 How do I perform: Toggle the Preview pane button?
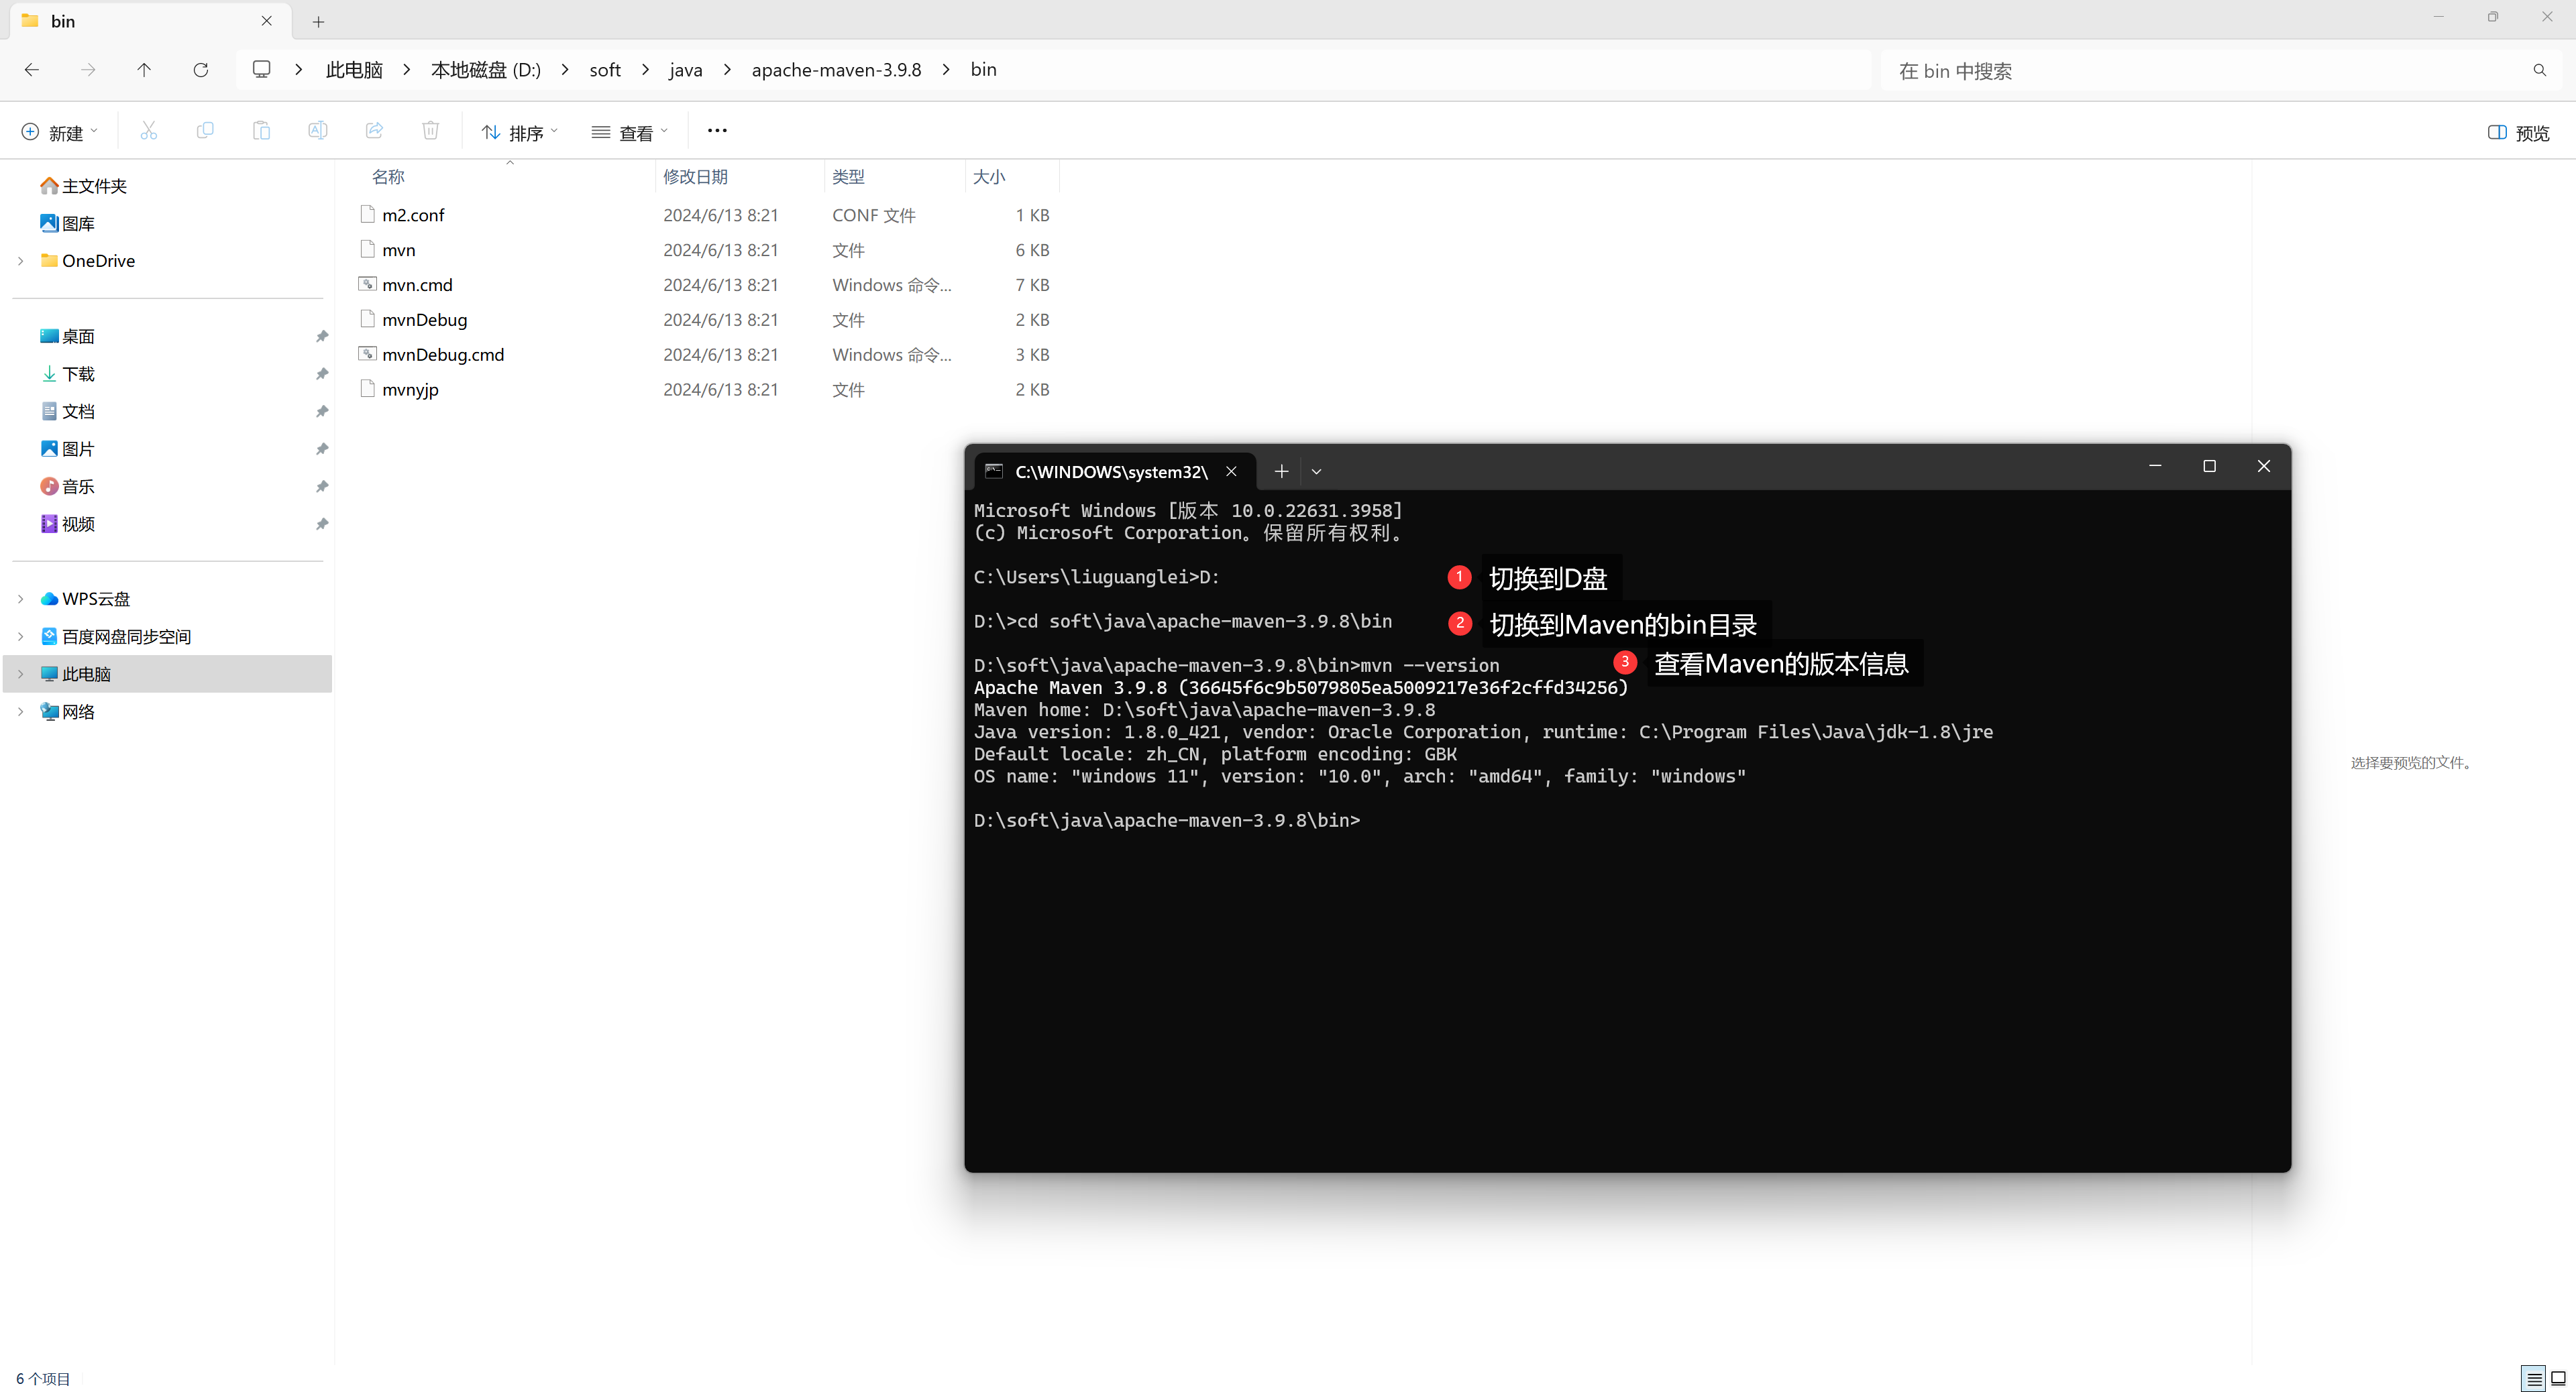click(2518, 133)
